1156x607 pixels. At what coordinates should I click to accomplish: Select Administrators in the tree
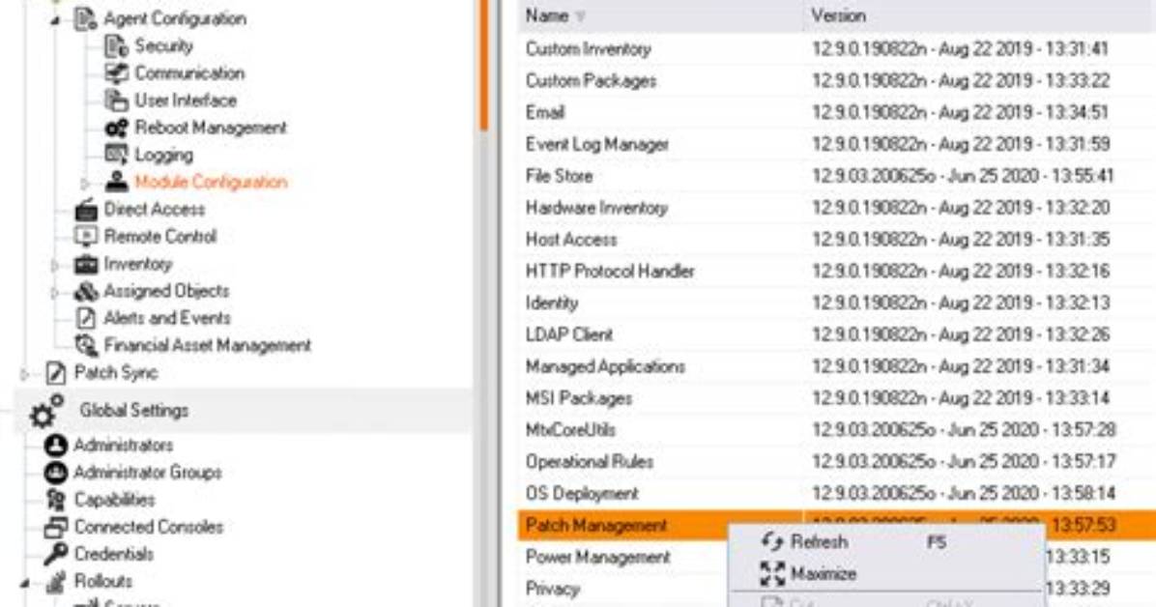point(124,446)
